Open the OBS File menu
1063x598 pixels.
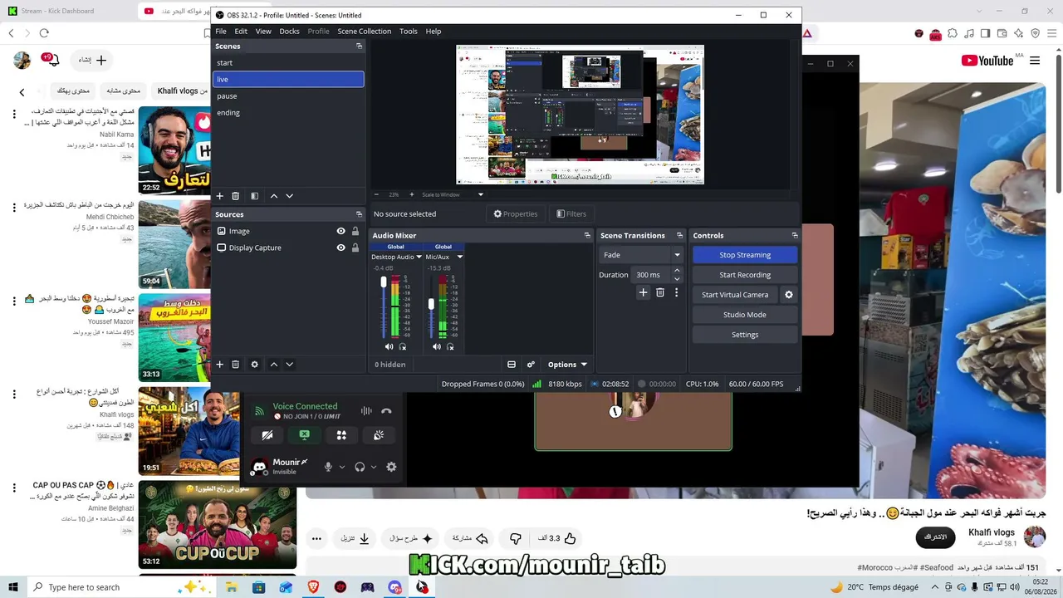[221, 32]
